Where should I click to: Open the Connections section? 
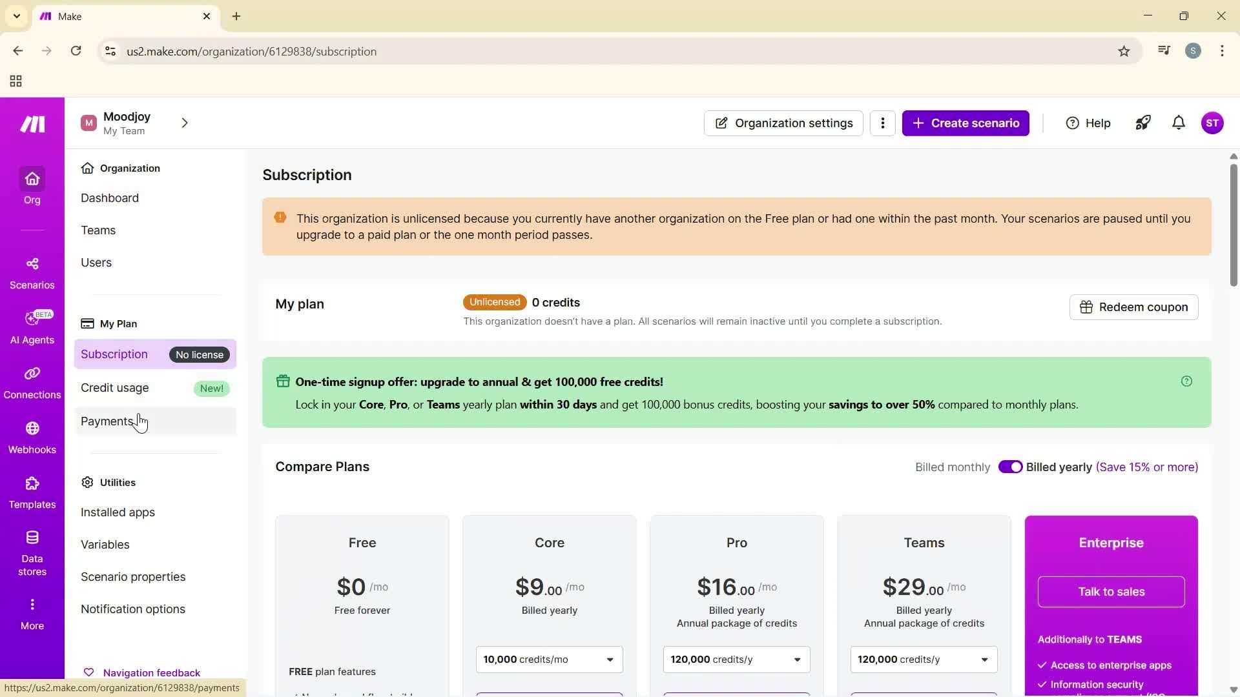[32, 381]
